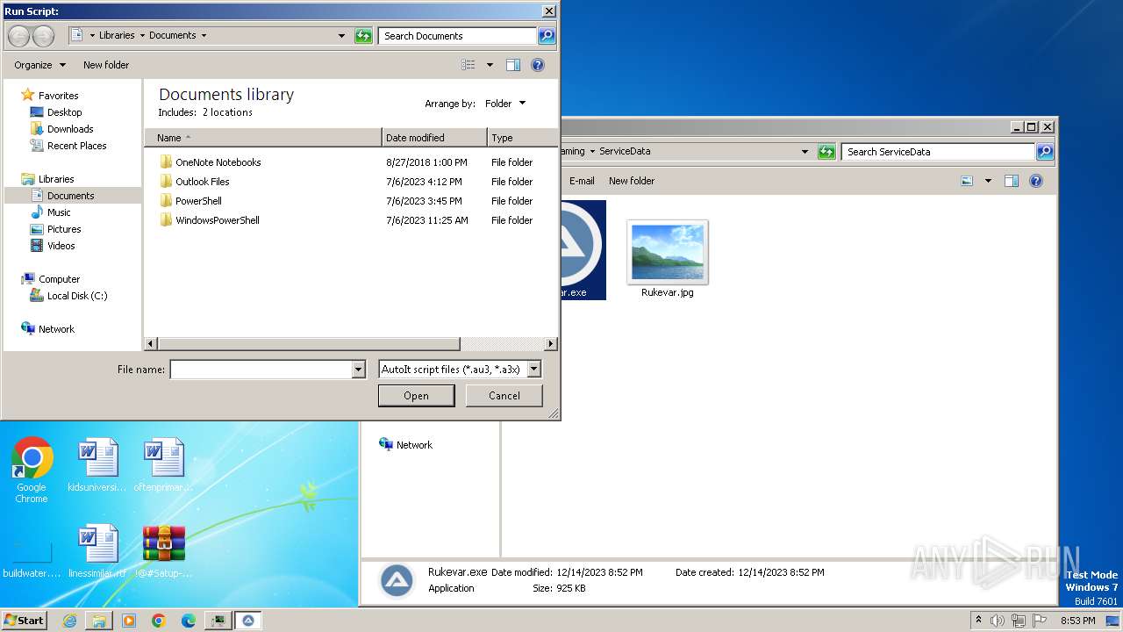Toggle the preview pane icon in Run Script dialog

tap(513, 65)
